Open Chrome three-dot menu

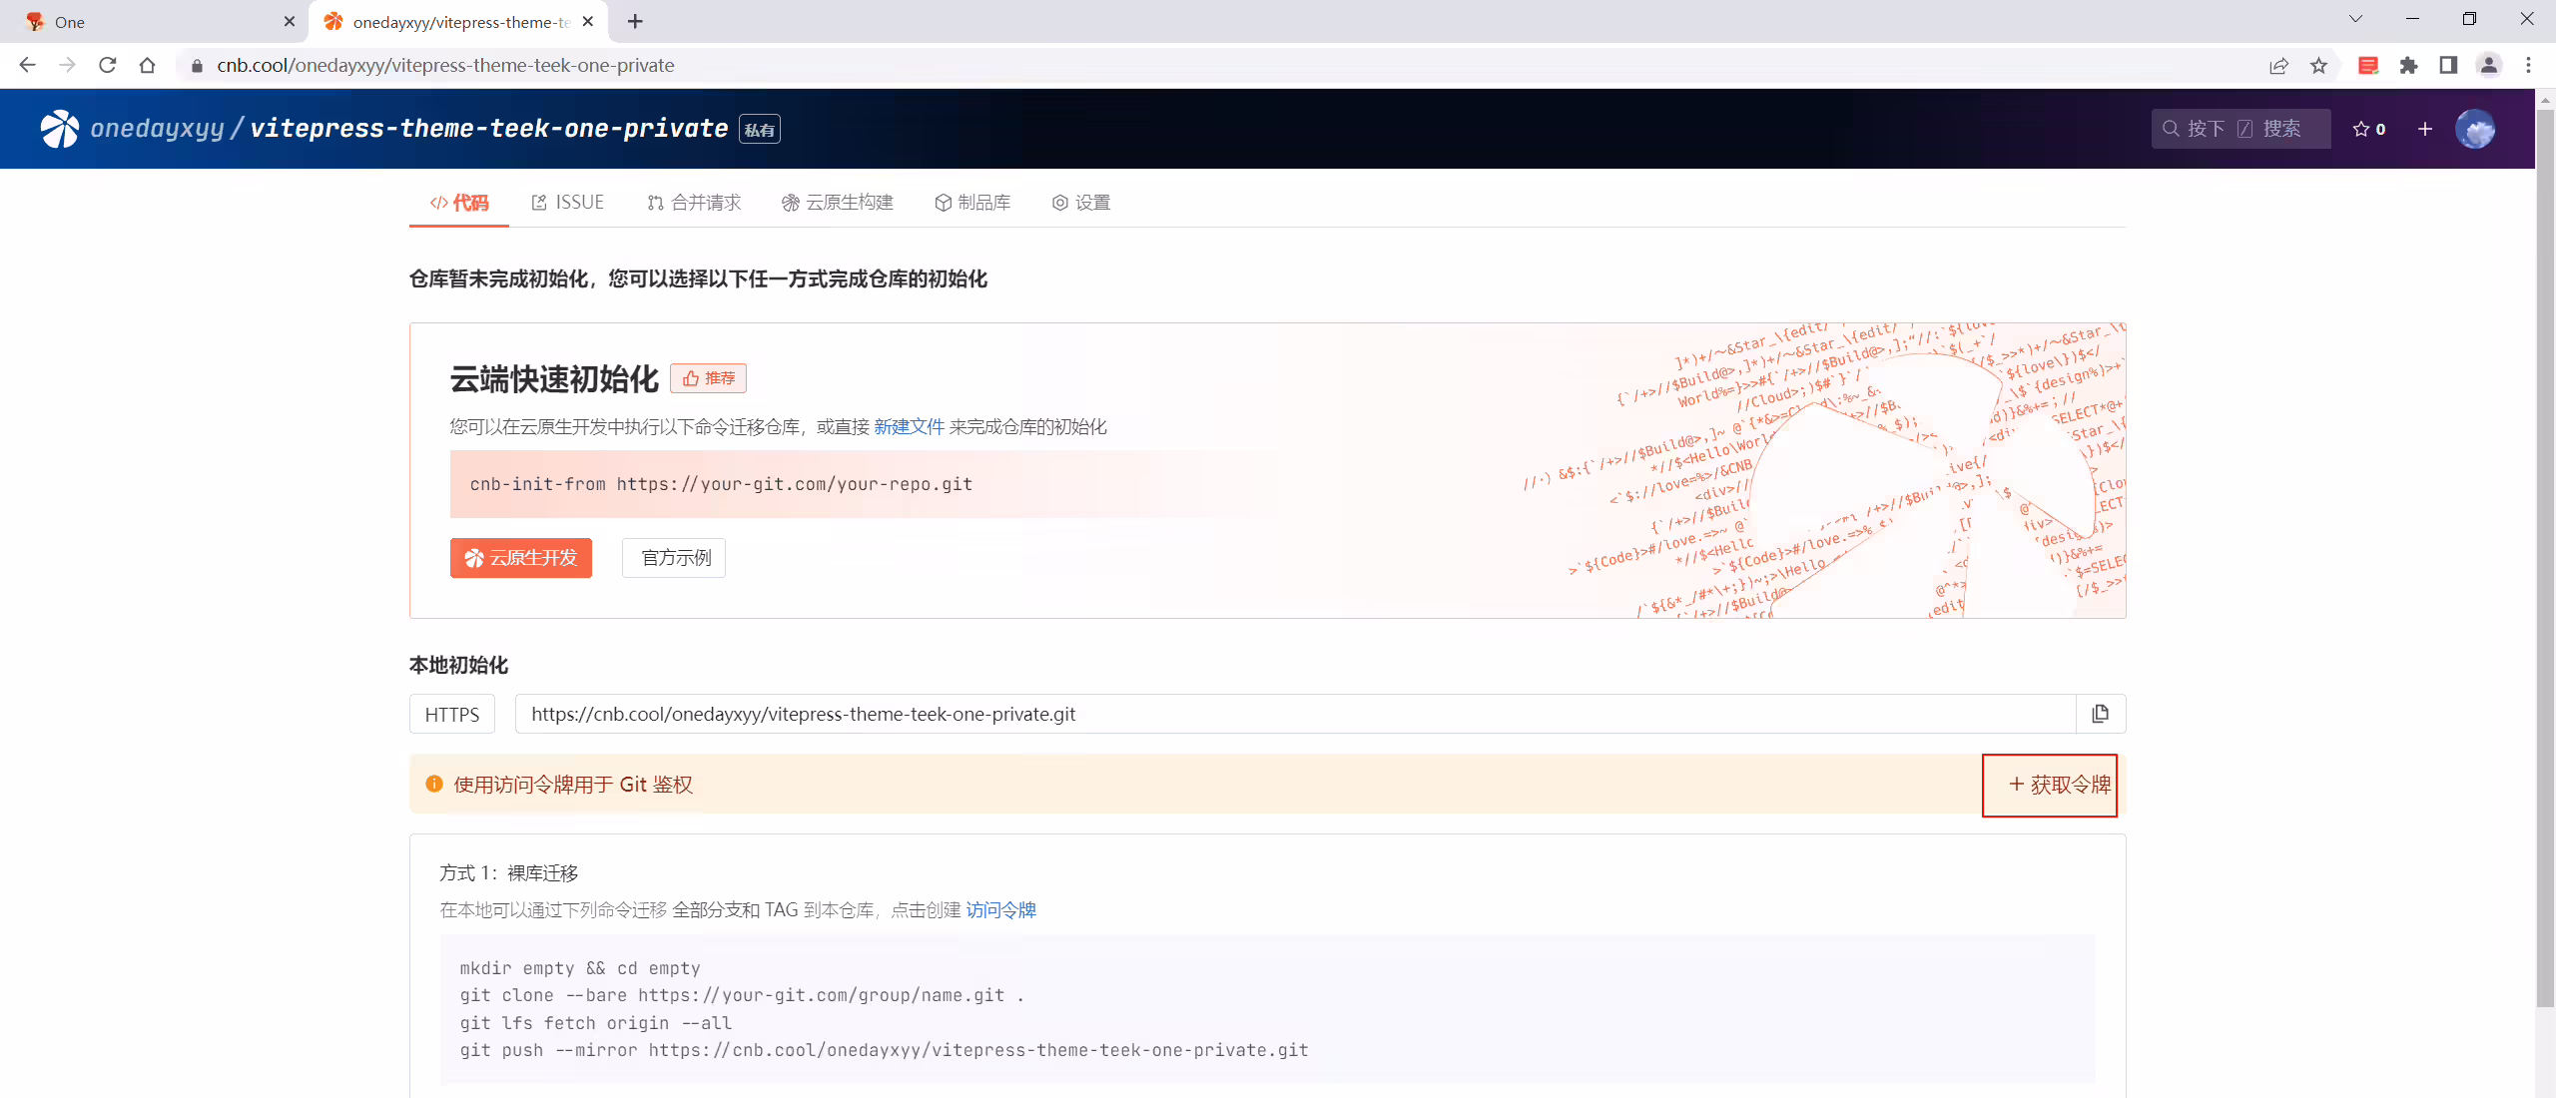(x=2528, y=65)
